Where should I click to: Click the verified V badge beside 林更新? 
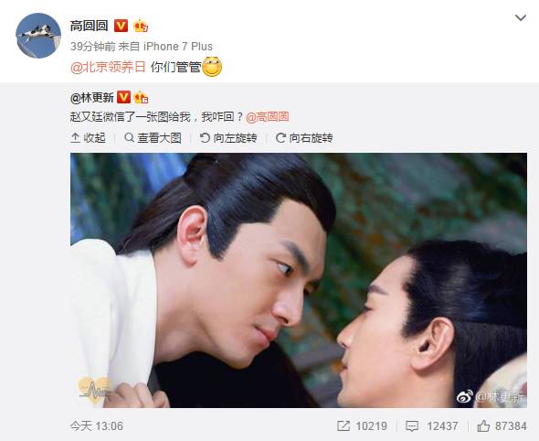coord(123,97)
